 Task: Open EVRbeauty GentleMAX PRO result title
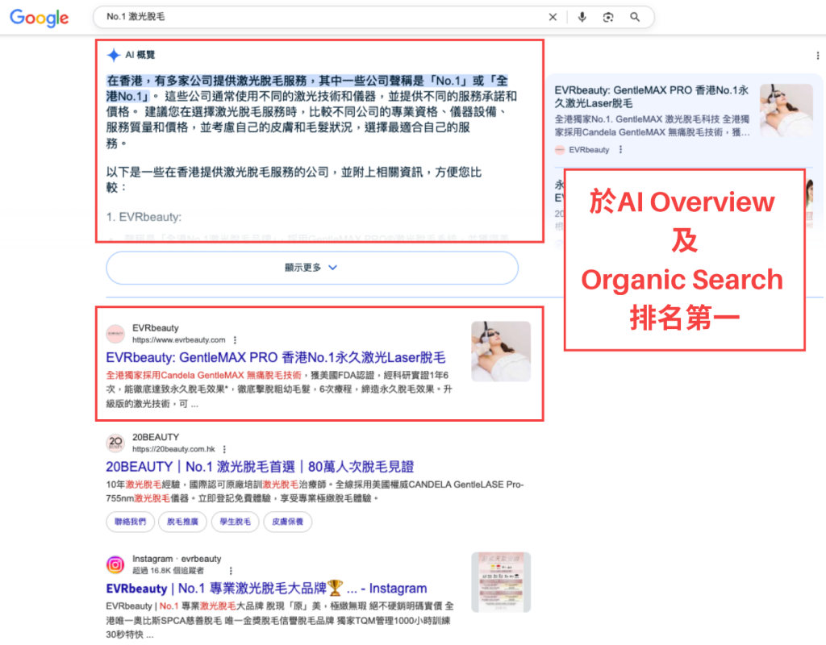coord(276,357)
